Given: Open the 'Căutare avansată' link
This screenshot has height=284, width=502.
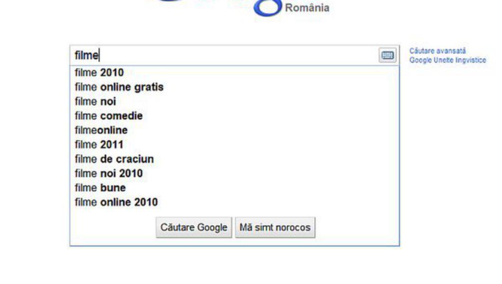Looking at the screenshot, I should pos(437,51).
